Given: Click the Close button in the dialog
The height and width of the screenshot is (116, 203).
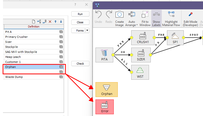Looking at the screenshot, I should click(x=80, y=22).
